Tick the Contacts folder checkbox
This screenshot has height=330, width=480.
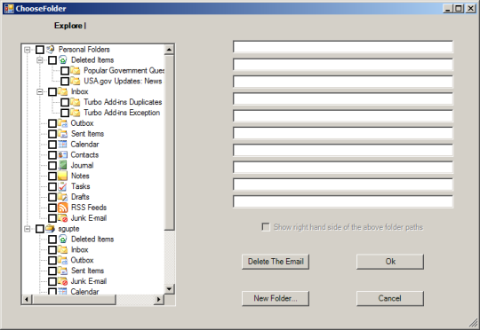pyautogui.click(x=52, y=155)
